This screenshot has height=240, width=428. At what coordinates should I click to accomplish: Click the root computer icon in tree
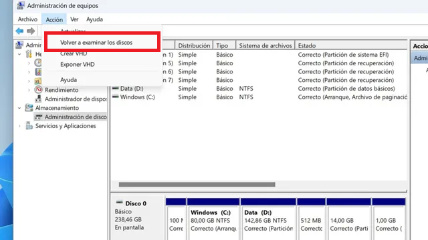pyautogui.click(x=19, y=45)
